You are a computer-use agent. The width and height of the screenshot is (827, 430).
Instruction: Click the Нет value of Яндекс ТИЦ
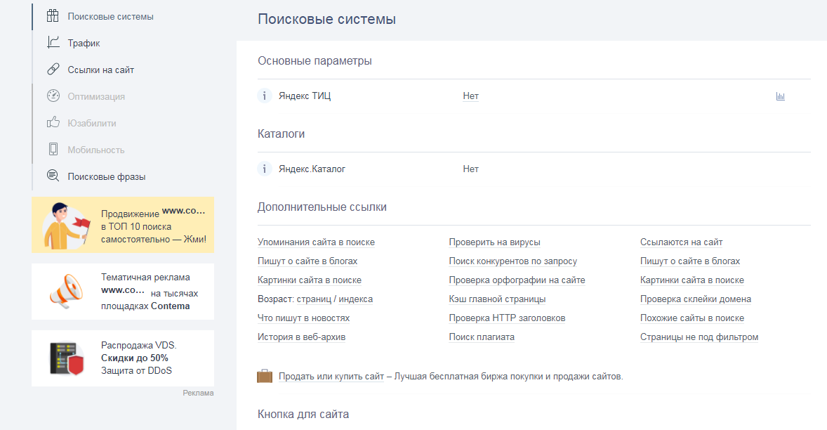coord(470,96)
